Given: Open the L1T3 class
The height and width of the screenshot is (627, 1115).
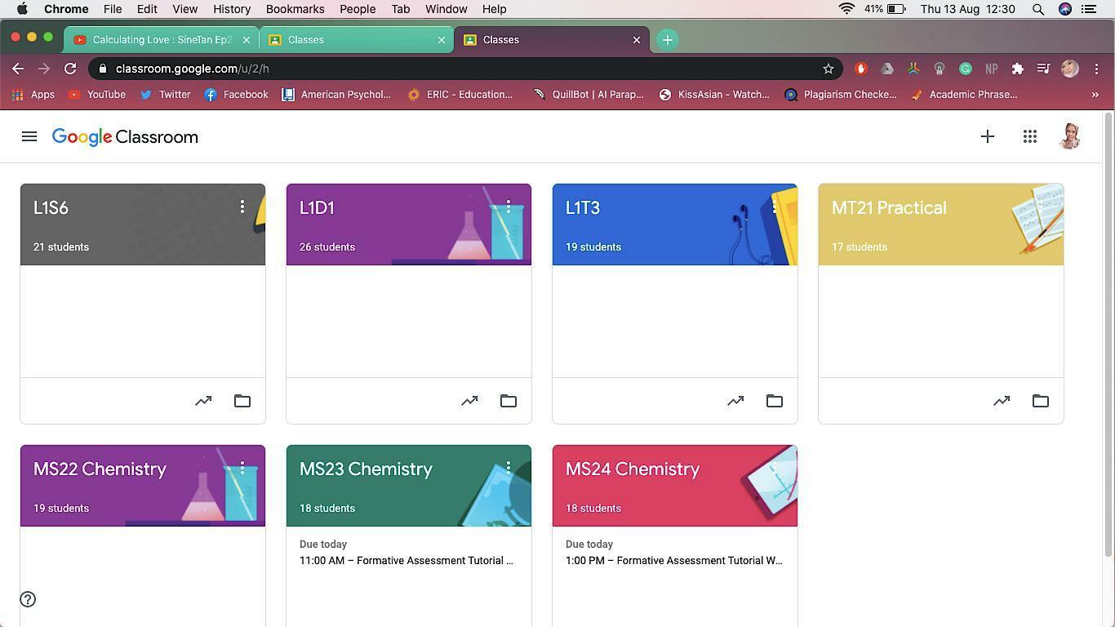Looking at the screenshot, I should (583, 207).
